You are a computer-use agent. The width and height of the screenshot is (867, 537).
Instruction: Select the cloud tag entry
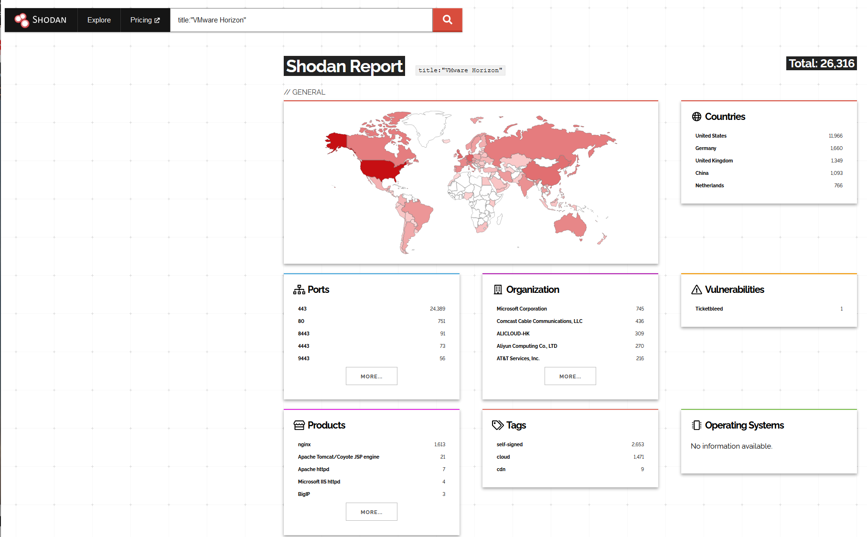pos(570,457)
